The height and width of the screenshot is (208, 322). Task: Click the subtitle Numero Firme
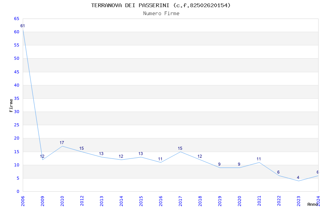[x=161, y=14]
